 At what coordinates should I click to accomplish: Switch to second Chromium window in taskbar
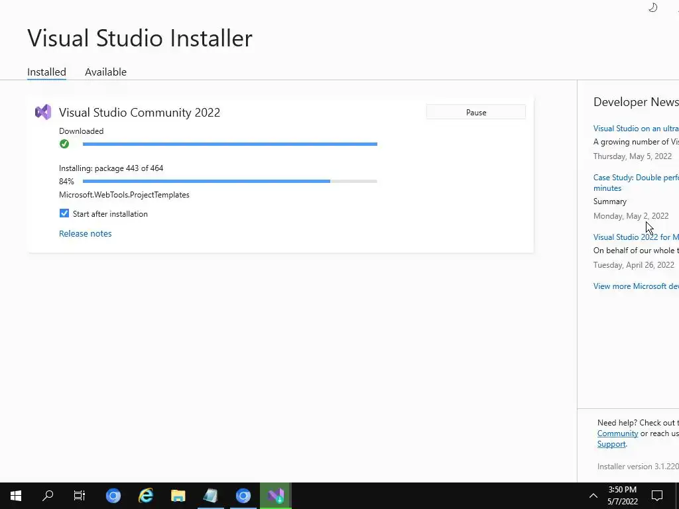tap(243, 496)
